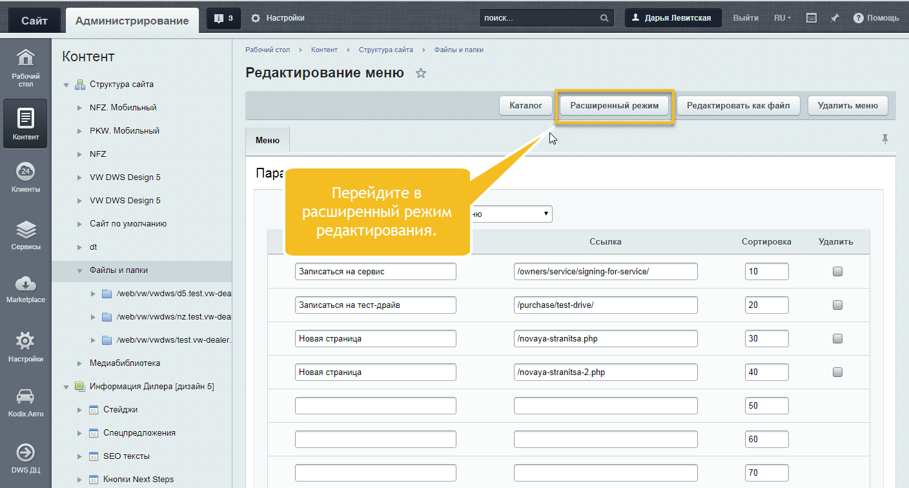Collapse Информация Дилера [дизайн 5] node
The image size is (909, 488).
[x=66, y=387]
